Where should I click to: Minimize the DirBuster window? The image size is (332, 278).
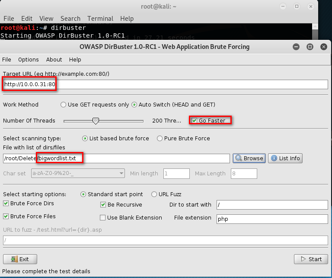pyautogui.click(x=296, y=47)
